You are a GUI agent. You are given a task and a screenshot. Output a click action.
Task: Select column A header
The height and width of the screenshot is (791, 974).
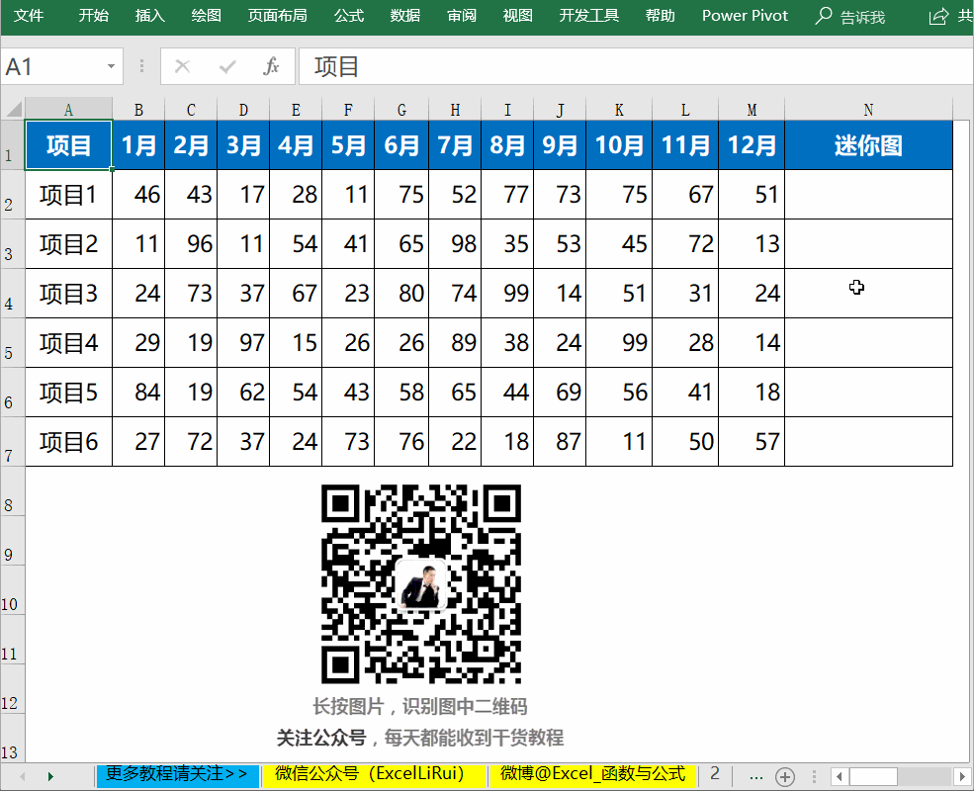pos(68,110)
